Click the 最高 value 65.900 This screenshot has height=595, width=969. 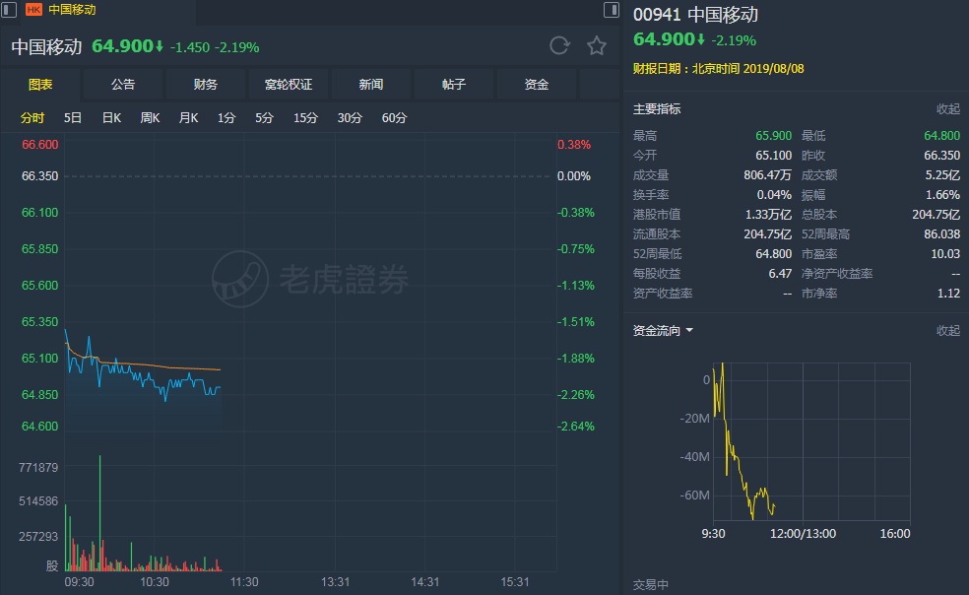[773, 136]
